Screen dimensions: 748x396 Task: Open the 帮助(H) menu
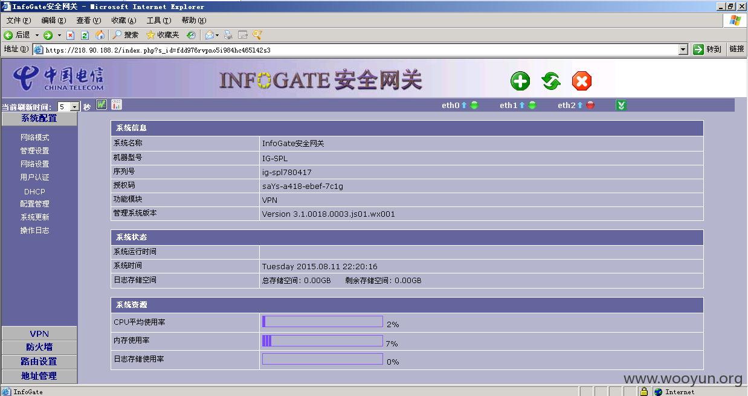click(x=194, y=21)
